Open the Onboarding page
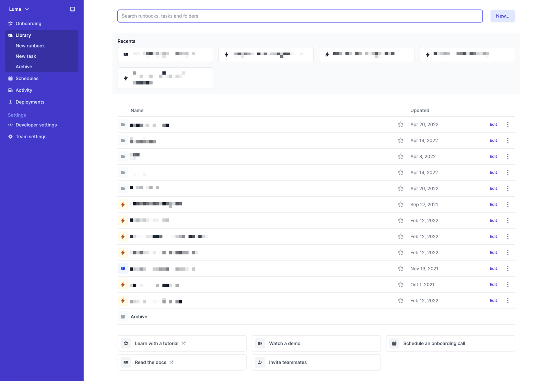Screen dimensions: 549x381 coord(28,24)
